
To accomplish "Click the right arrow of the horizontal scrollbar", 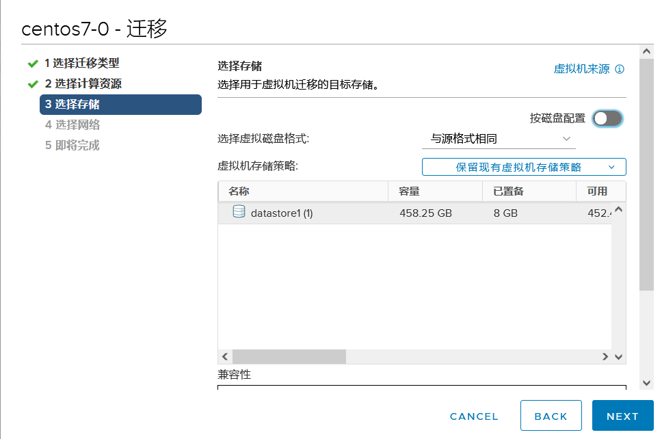I will point(604,356).
